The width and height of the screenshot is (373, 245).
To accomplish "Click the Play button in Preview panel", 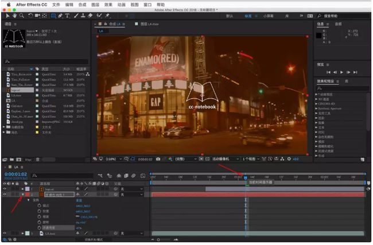I will tap(341, 72).
